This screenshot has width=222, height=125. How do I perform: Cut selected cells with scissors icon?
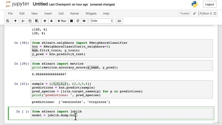23,21
